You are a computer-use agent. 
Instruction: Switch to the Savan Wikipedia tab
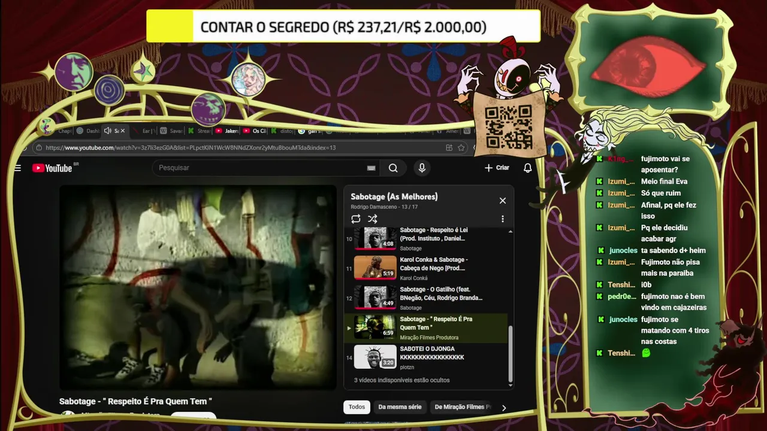(173, 130)
